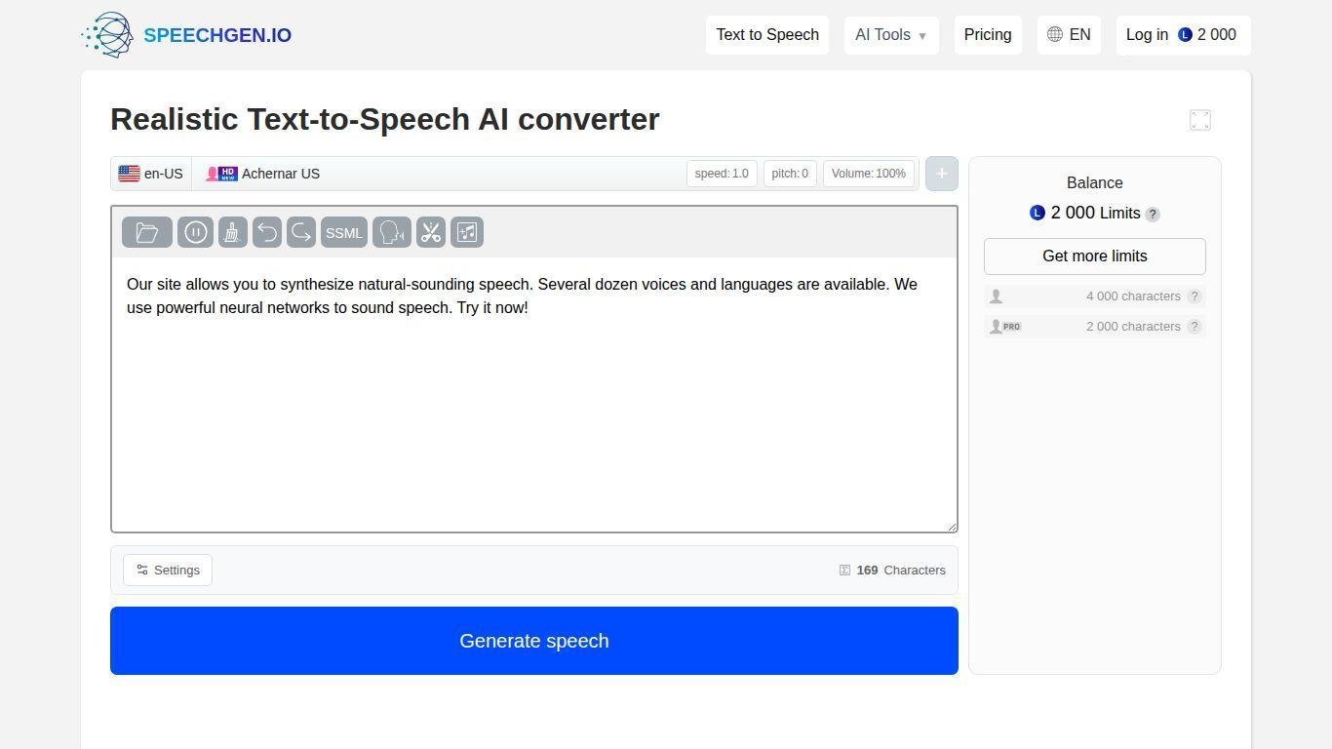Undo the last edit in toolbar

[267, 232]
